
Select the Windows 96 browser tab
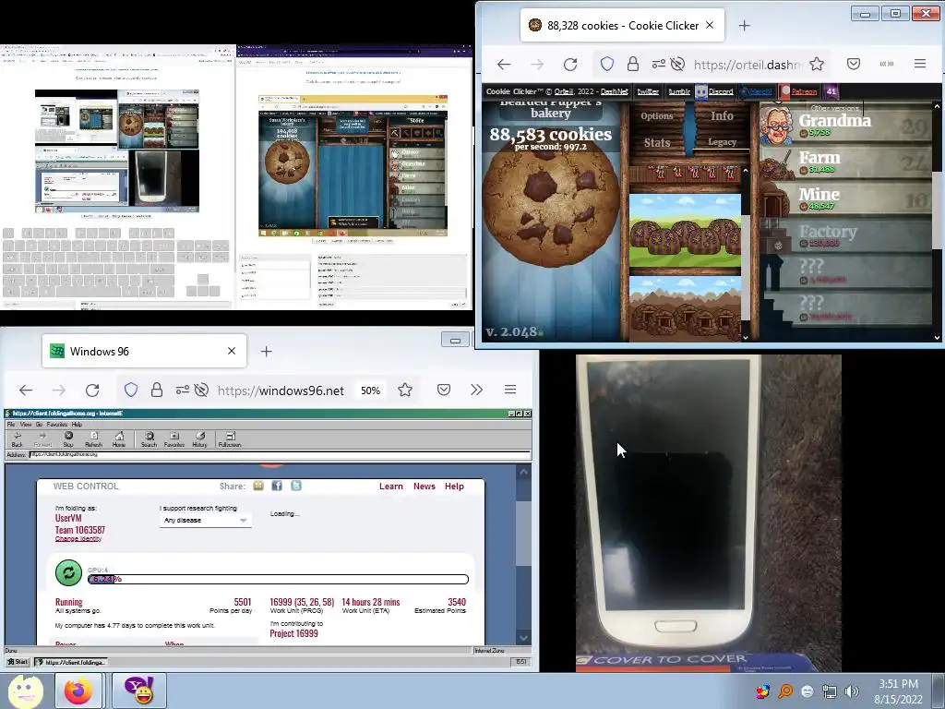[x=144, y=351]
